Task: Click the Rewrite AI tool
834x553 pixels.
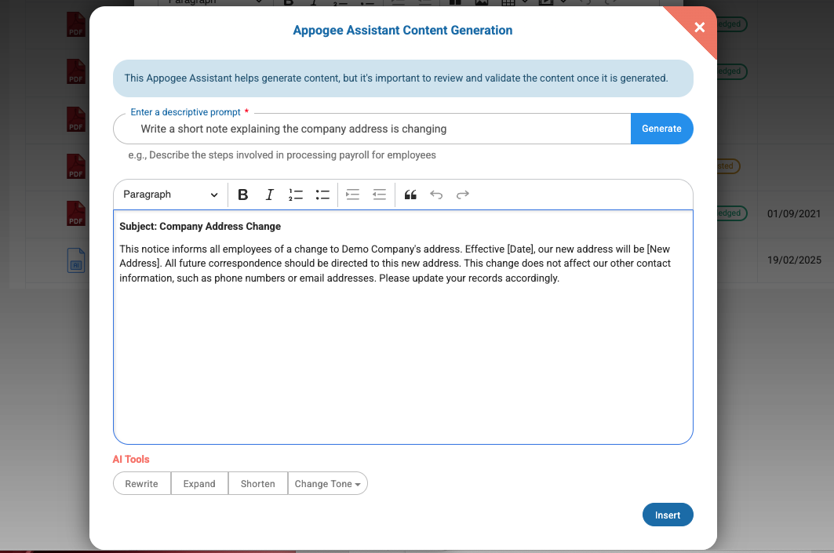Action: (x=141, y=483)
